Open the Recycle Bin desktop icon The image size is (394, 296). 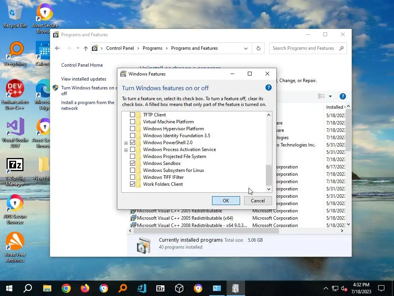pos(15,16)
